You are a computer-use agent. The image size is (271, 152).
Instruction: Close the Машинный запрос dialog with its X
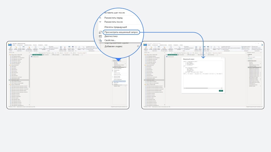click(224, 58)
